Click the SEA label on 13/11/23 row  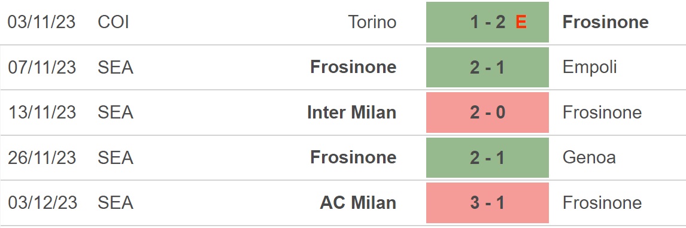point(116,113)
